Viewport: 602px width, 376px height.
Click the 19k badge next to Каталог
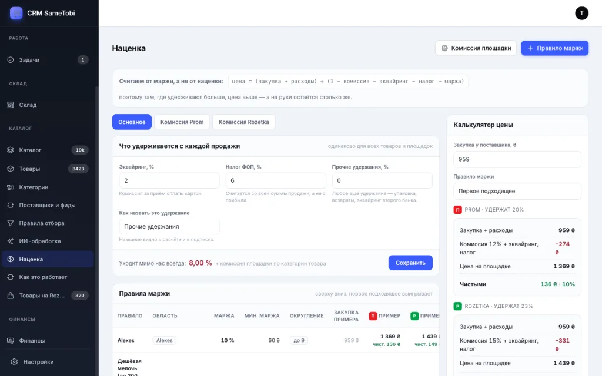click(x=80, y=150)
